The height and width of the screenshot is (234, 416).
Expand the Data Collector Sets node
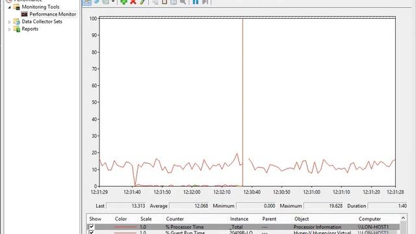click(x=10, y=22)
